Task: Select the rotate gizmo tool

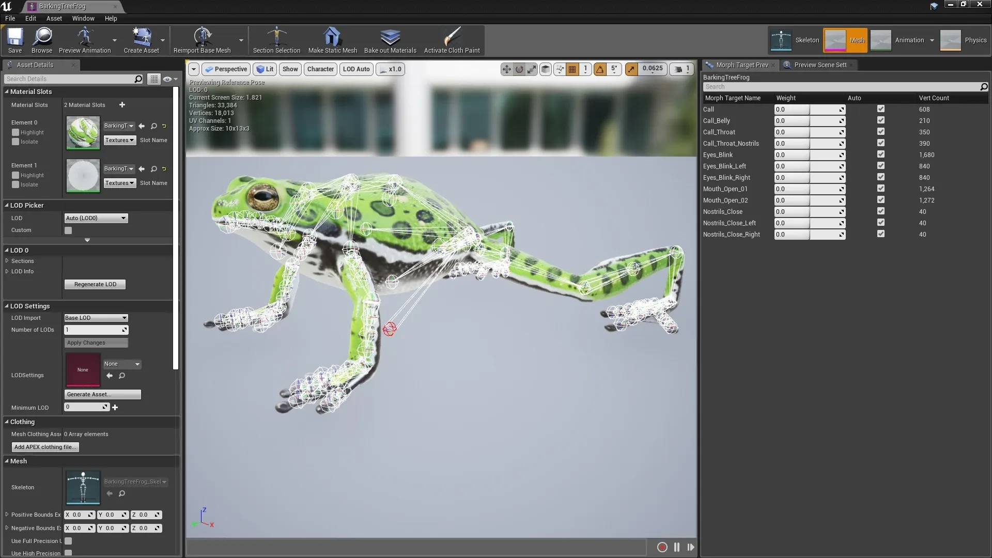Action: (519, 69)
